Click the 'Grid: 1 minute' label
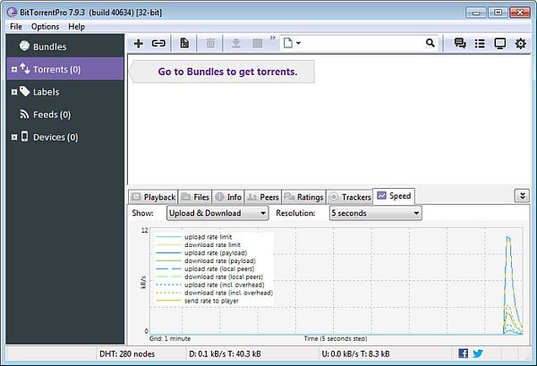 170,338
